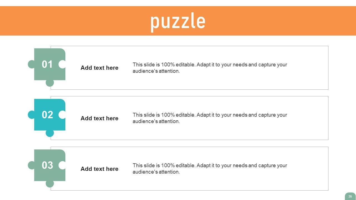This screenshot has height=200, width=356.
Task: Select the description text in the second row
Action: click(210, 118)
